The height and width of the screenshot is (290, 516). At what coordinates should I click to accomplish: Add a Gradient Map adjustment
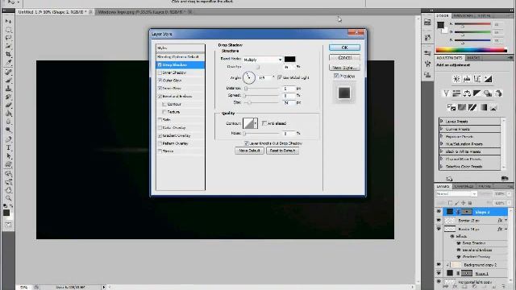[483, 107]
